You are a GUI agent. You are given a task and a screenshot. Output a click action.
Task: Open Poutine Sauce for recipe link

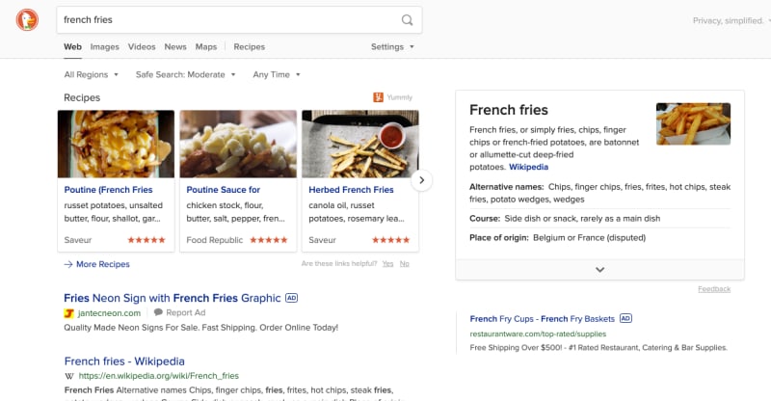point(224,190)
